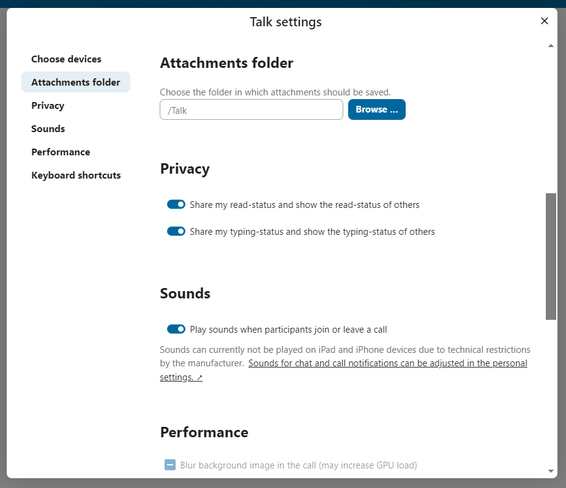Close the Talk settings dialog
The image size is (566, 488).
545,21
